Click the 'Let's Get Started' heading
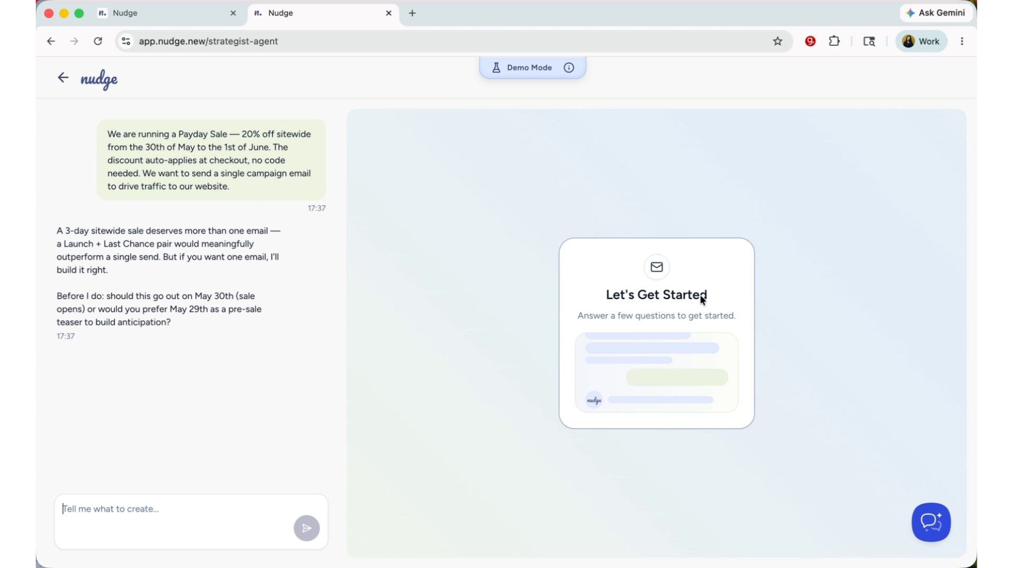1011x568 pixels. click(x=656, y=295)
